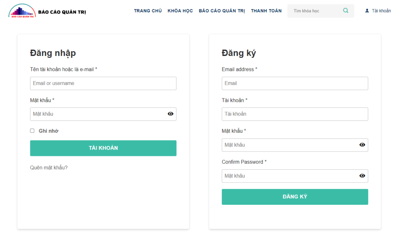This screenshot has height=237, width=404.
Task: Click the search magnifier icon
Action: coord(346,11)
